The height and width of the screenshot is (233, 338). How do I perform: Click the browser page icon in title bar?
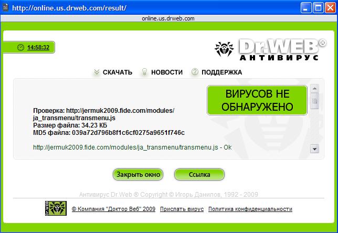point(6,8)
